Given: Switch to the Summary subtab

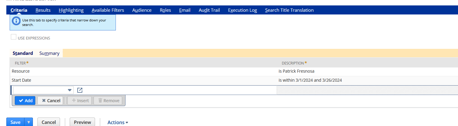Looking at the screenshot, I should point(49,53).
